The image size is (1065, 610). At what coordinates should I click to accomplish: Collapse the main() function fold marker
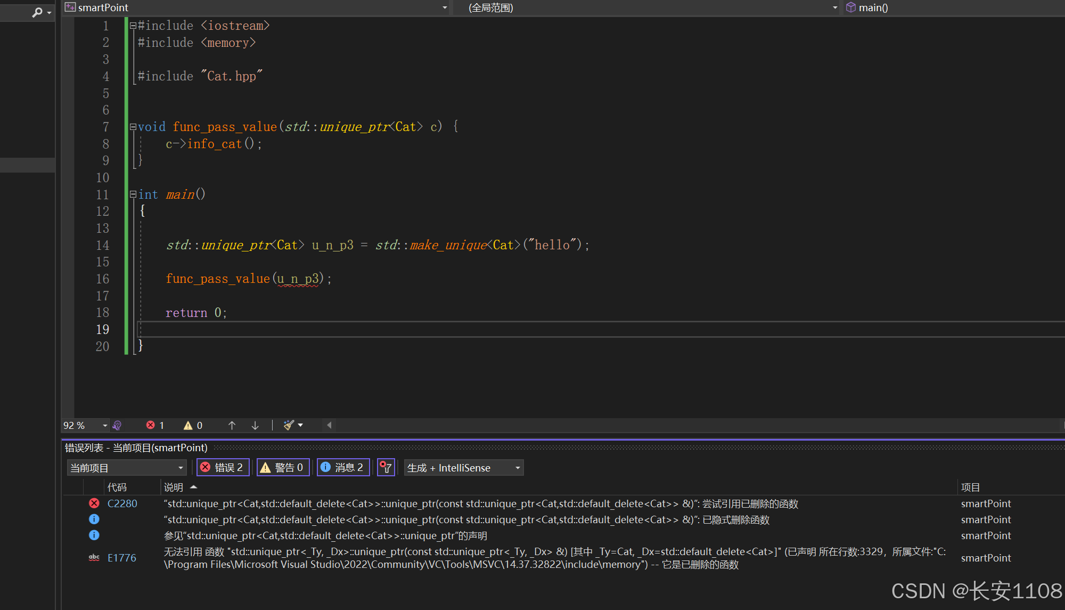(133, 194)
